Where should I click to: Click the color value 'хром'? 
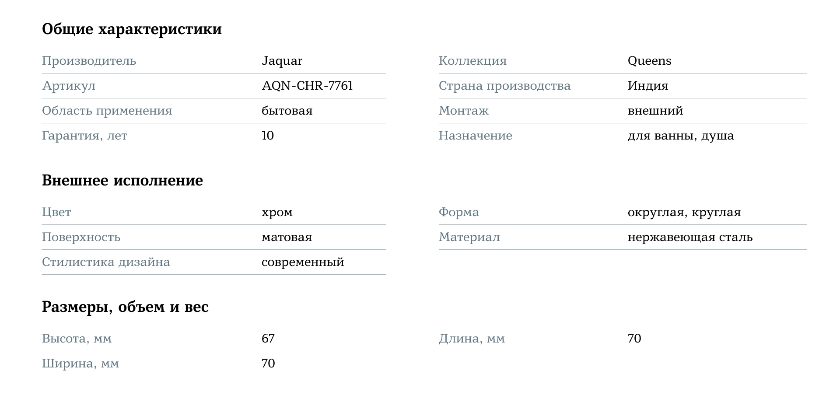pos(277,213)
